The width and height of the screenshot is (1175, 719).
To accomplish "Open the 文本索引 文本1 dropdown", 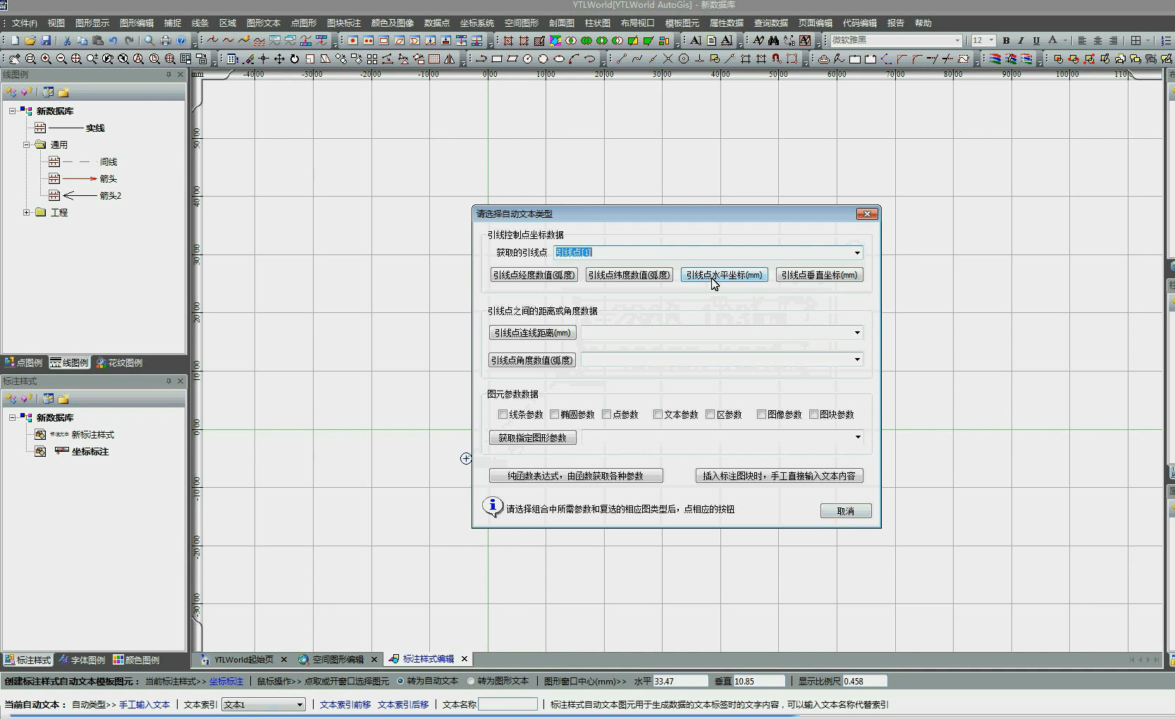I will pyautogui.click(x=300, y=704).
